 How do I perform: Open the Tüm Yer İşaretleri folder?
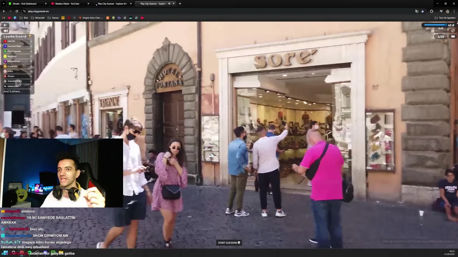click(445, 18)
